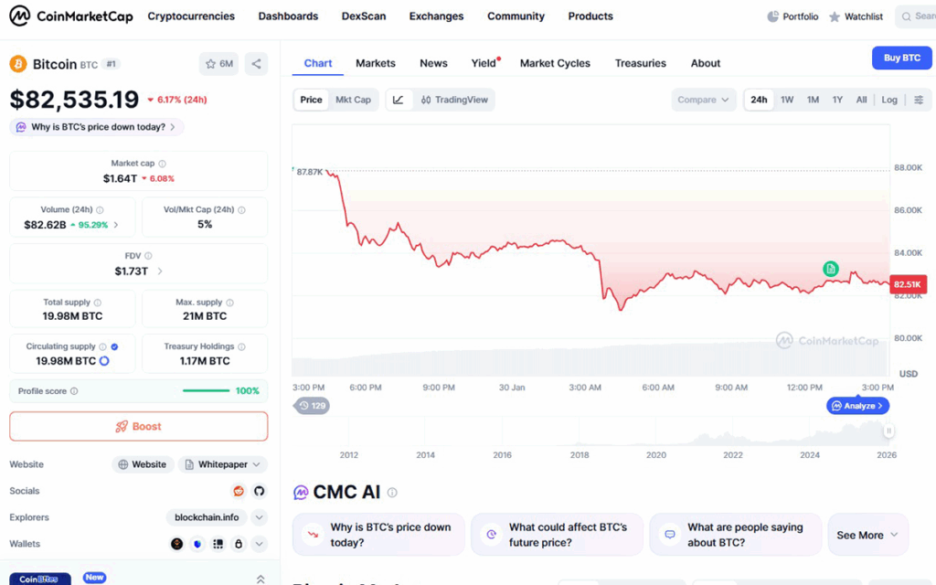Open Watchlist star in header
This screenshot has width=936, height=585.
[x=835, y=16]
